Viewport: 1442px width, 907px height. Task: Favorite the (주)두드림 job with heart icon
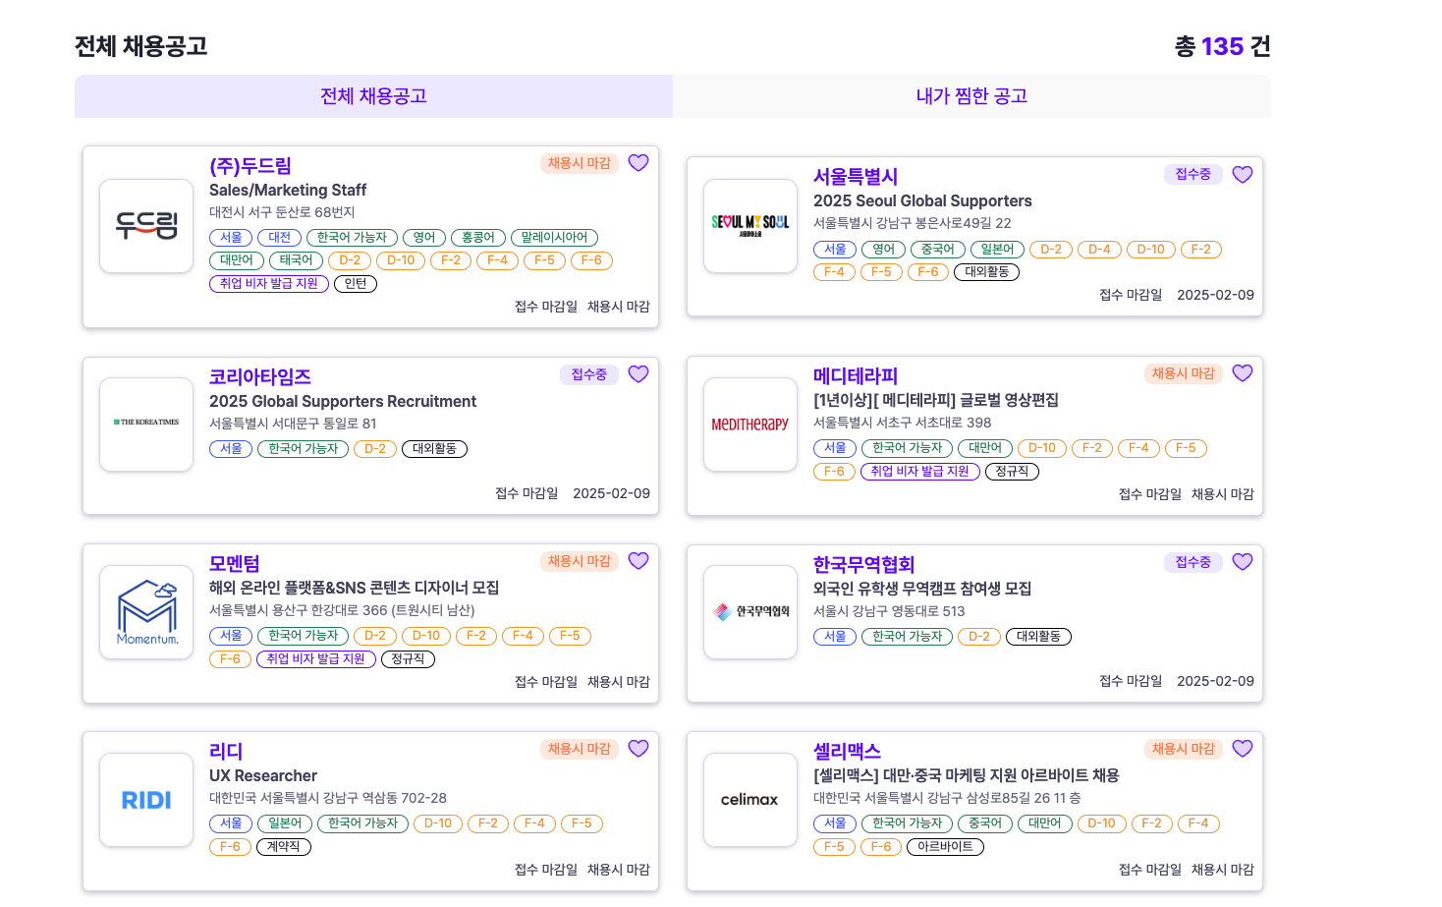pyautogui.click(x=638, y=163)
